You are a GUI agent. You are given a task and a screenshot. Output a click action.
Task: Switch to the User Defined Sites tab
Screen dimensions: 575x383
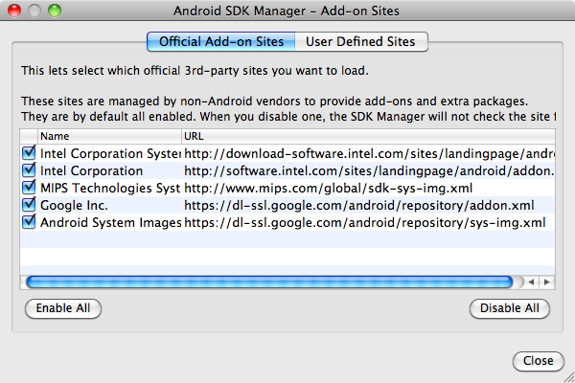point(361,42)
